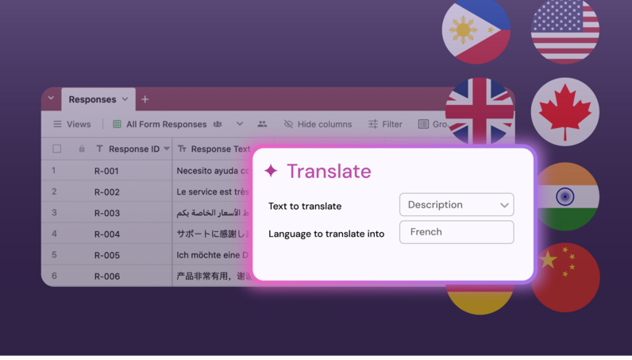Open the Views sidebar
This screenshot has height=360, width=632.
click(72, 124)
